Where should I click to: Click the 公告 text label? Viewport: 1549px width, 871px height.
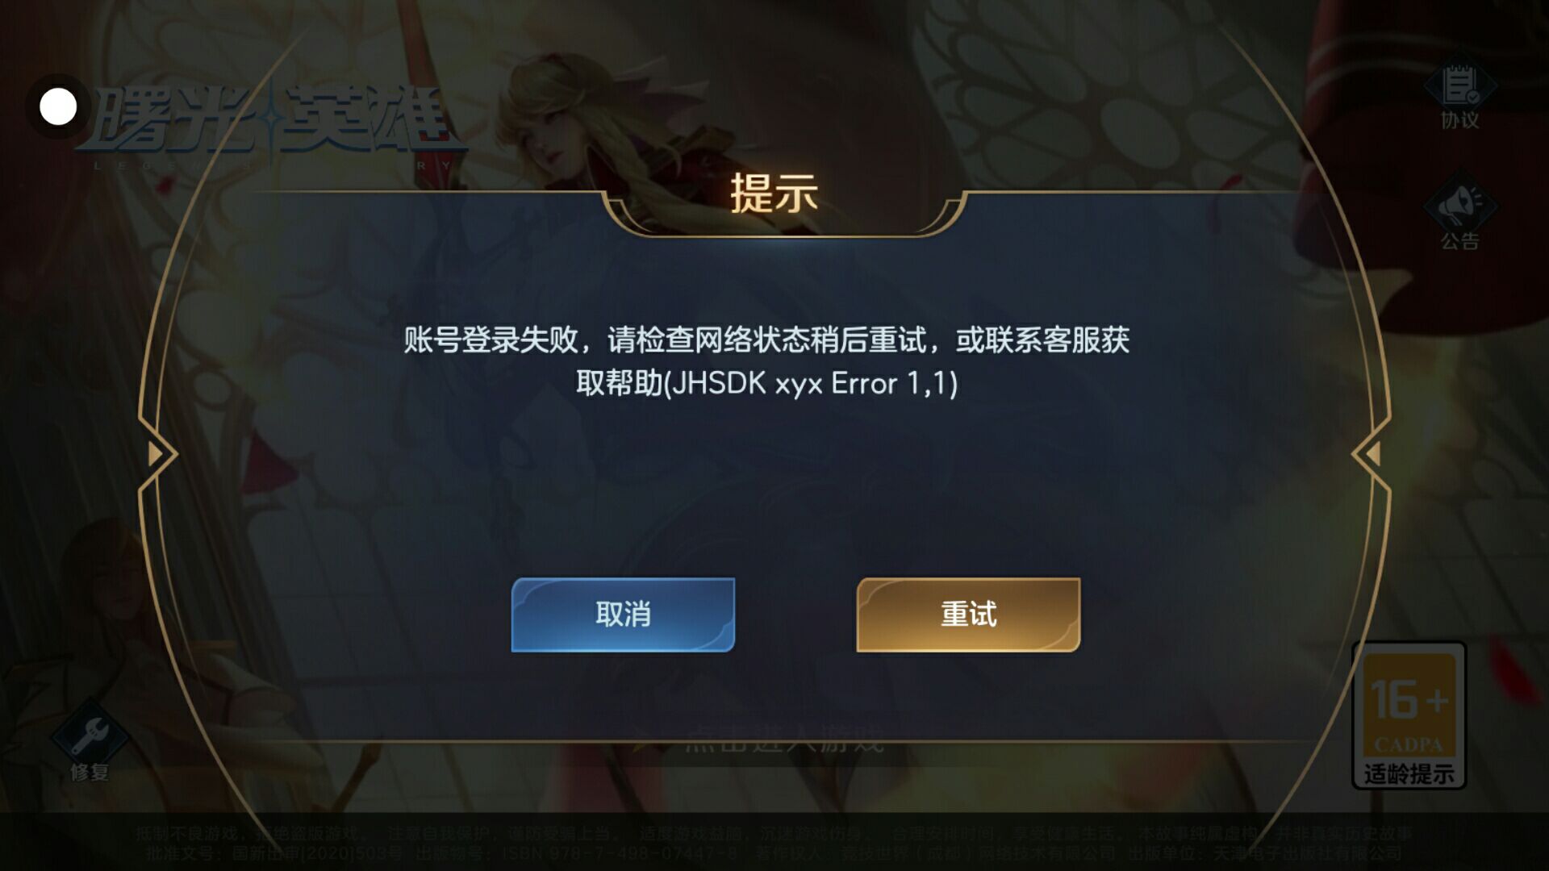(1459, 240)
